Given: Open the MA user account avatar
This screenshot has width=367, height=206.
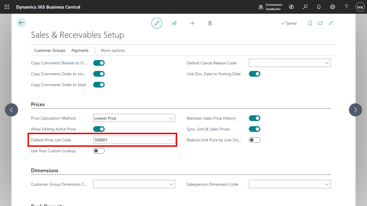Looking at the screenshot, I should [x=360, y=7].
